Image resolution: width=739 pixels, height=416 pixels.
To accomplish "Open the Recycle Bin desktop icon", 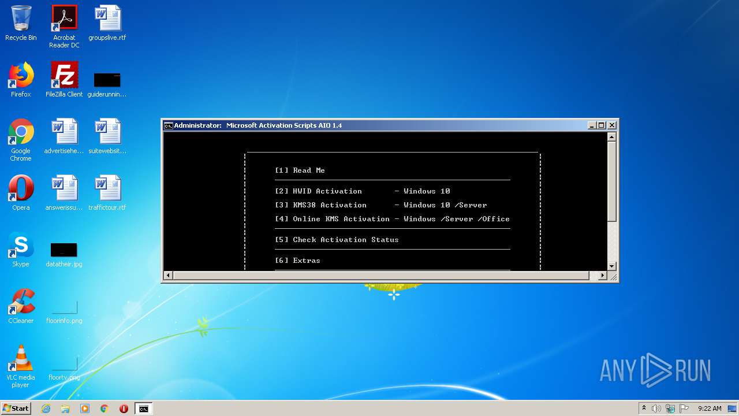I will pos(21,24).
